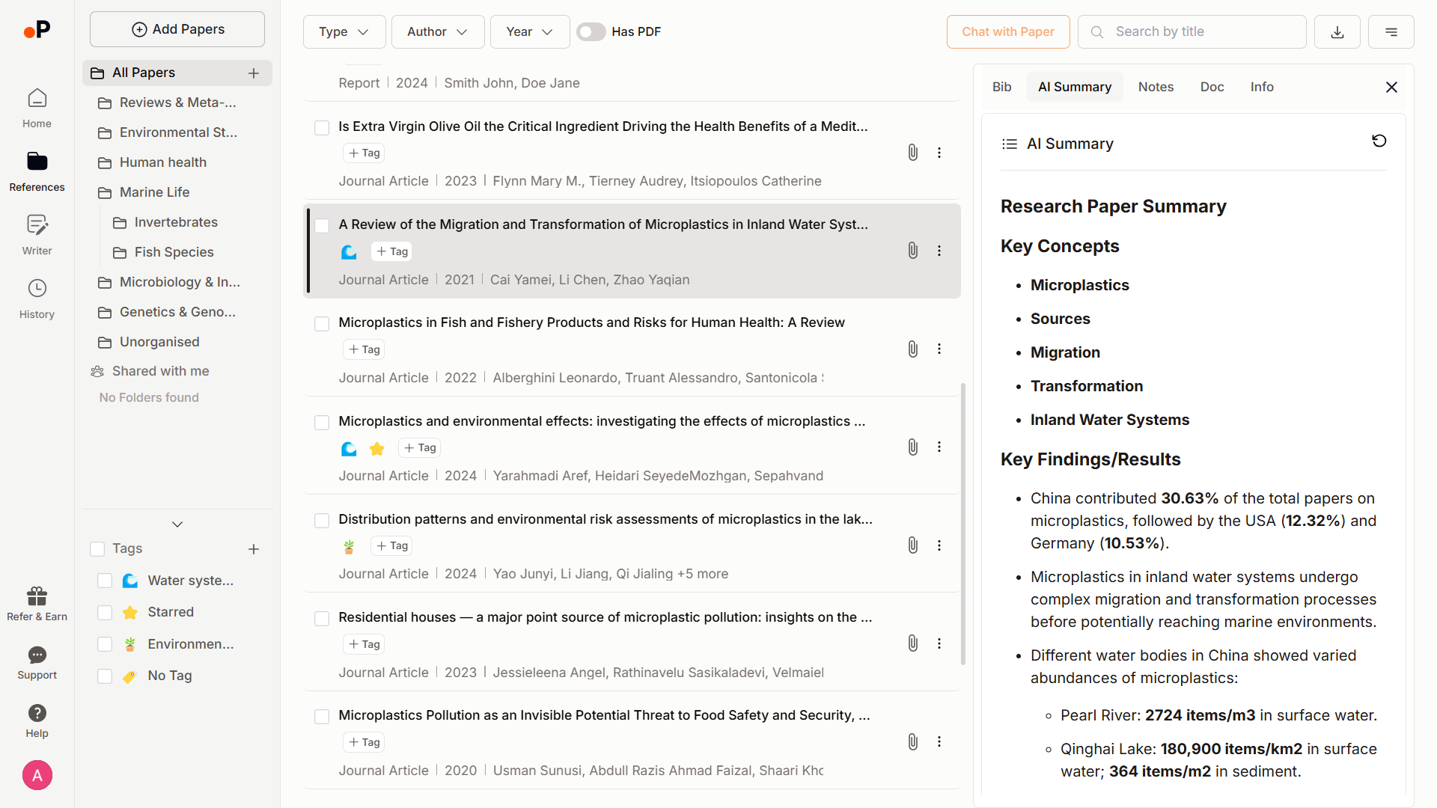1437x808 pixels.
Task: Click the download/export icon near the search bar
Action: 1337,31
